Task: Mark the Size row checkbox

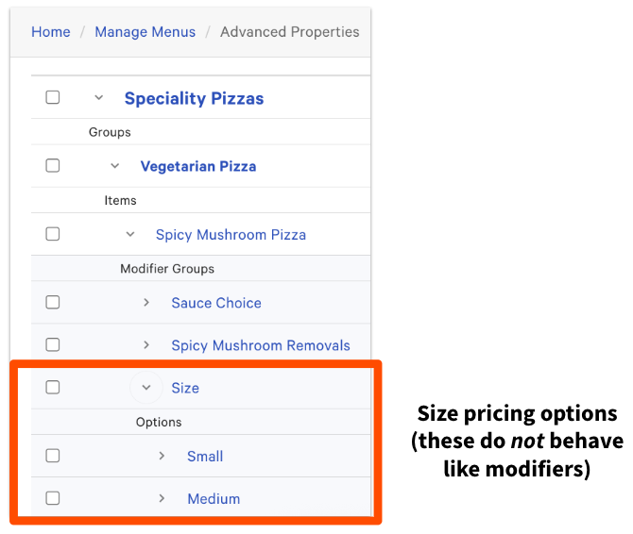Action: pyautogui.click(x=53, y=388)
